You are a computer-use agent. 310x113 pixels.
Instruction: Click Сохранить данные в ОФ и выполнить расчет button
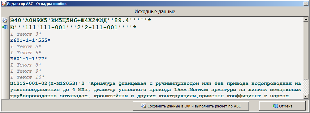tap(191, 106)
